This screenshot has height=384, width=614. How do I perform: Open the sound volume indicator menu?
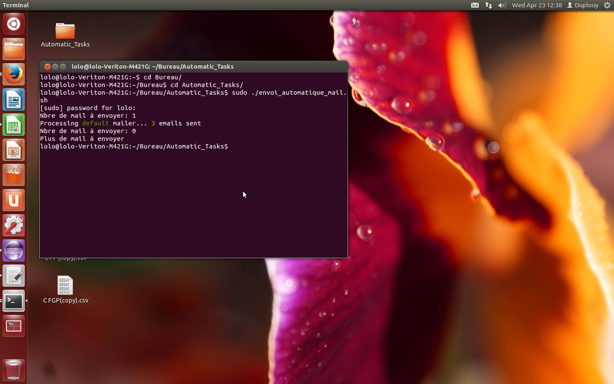[x=502, y=5]
